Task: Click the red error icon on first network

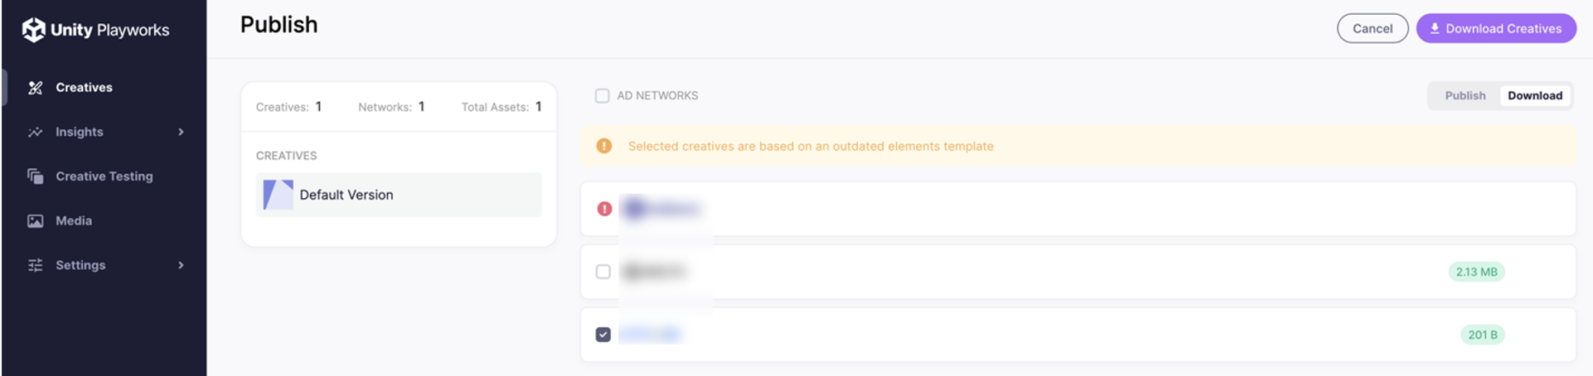Action: click(604, 209)
